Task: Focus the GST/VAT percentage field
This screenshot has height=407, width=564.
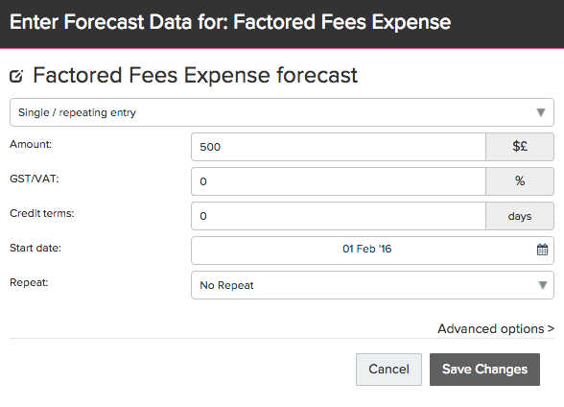Action: coord(339,181)
